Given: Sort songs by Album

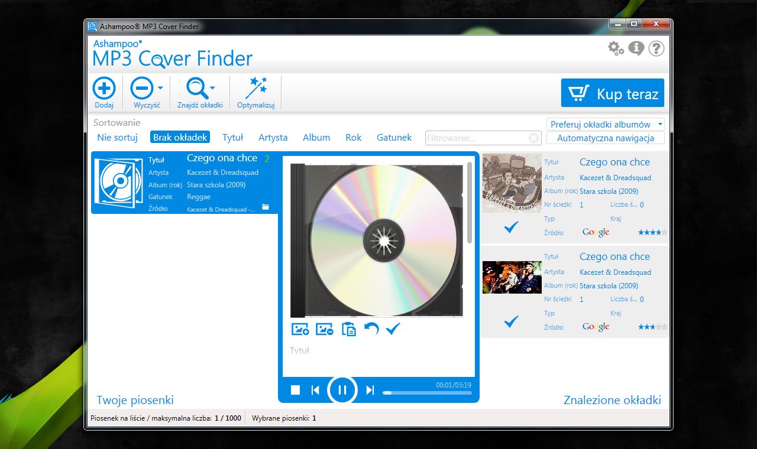Looking at the screenshot, I should [x=316, y=137].
